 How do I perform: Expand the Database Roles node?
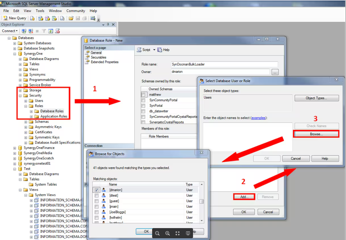[31, 111]
